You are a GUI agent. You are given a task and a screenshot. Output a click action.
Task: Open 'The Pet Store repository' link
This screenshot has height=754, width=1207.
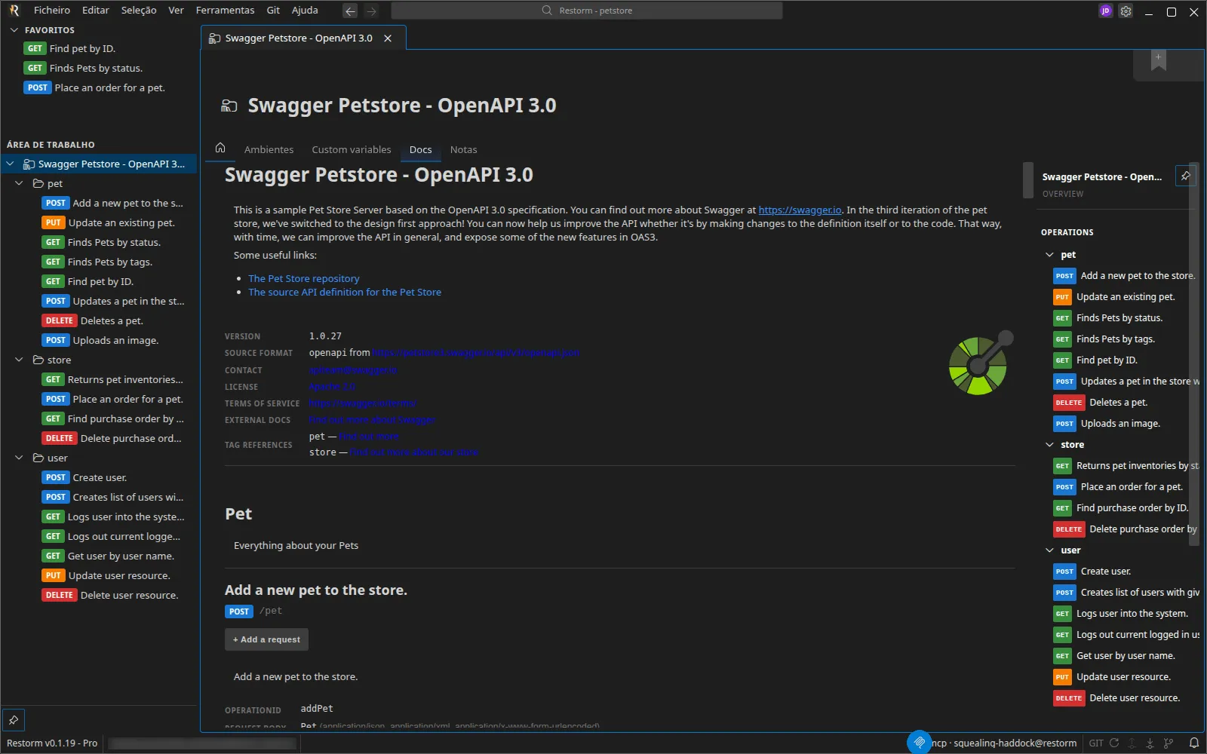point(304,278)
